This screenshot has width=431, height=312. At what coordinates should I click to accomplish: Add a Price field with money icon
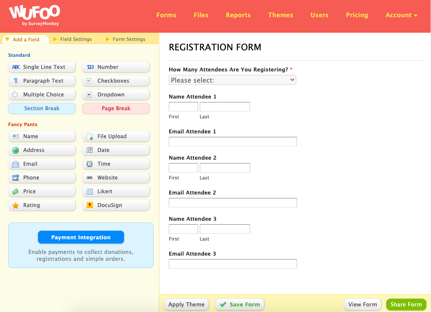click(42, 192)
